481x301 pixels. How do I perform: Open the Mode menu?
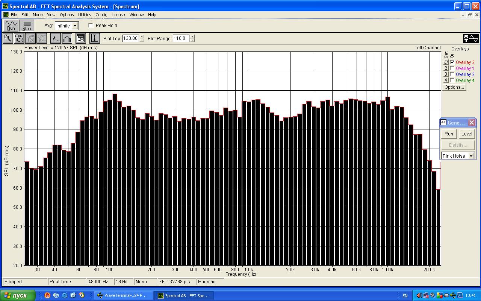click(38, 15)
